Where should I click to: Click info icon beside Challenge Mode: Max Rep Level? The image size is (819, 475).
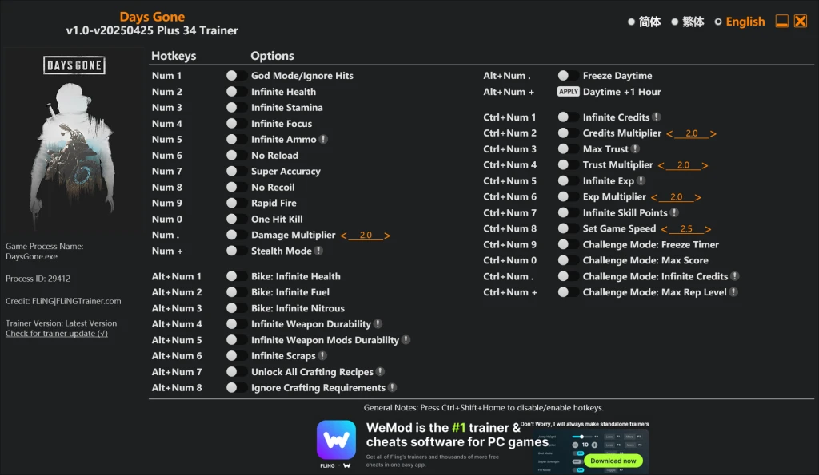[733, 292]
